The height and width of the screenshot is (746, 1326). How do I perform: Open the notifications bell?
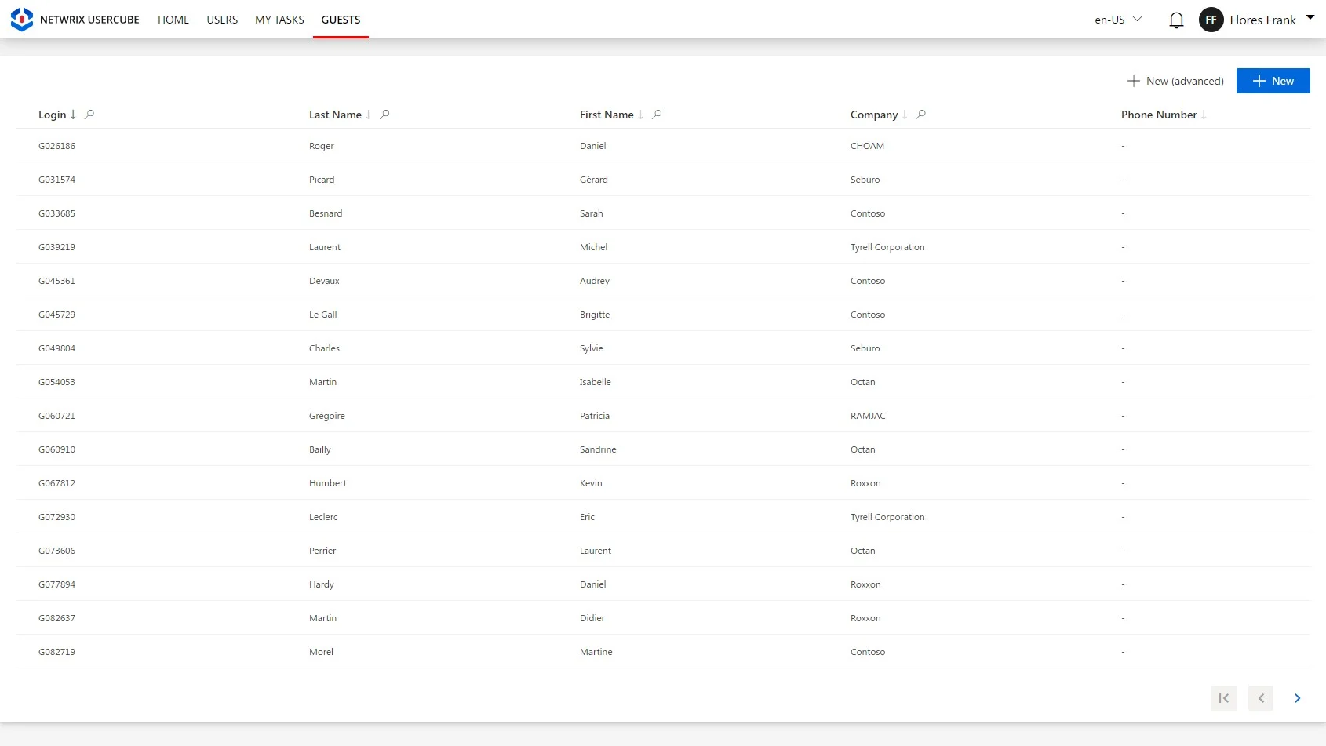pyautogui.click(x=1176, y=20)
